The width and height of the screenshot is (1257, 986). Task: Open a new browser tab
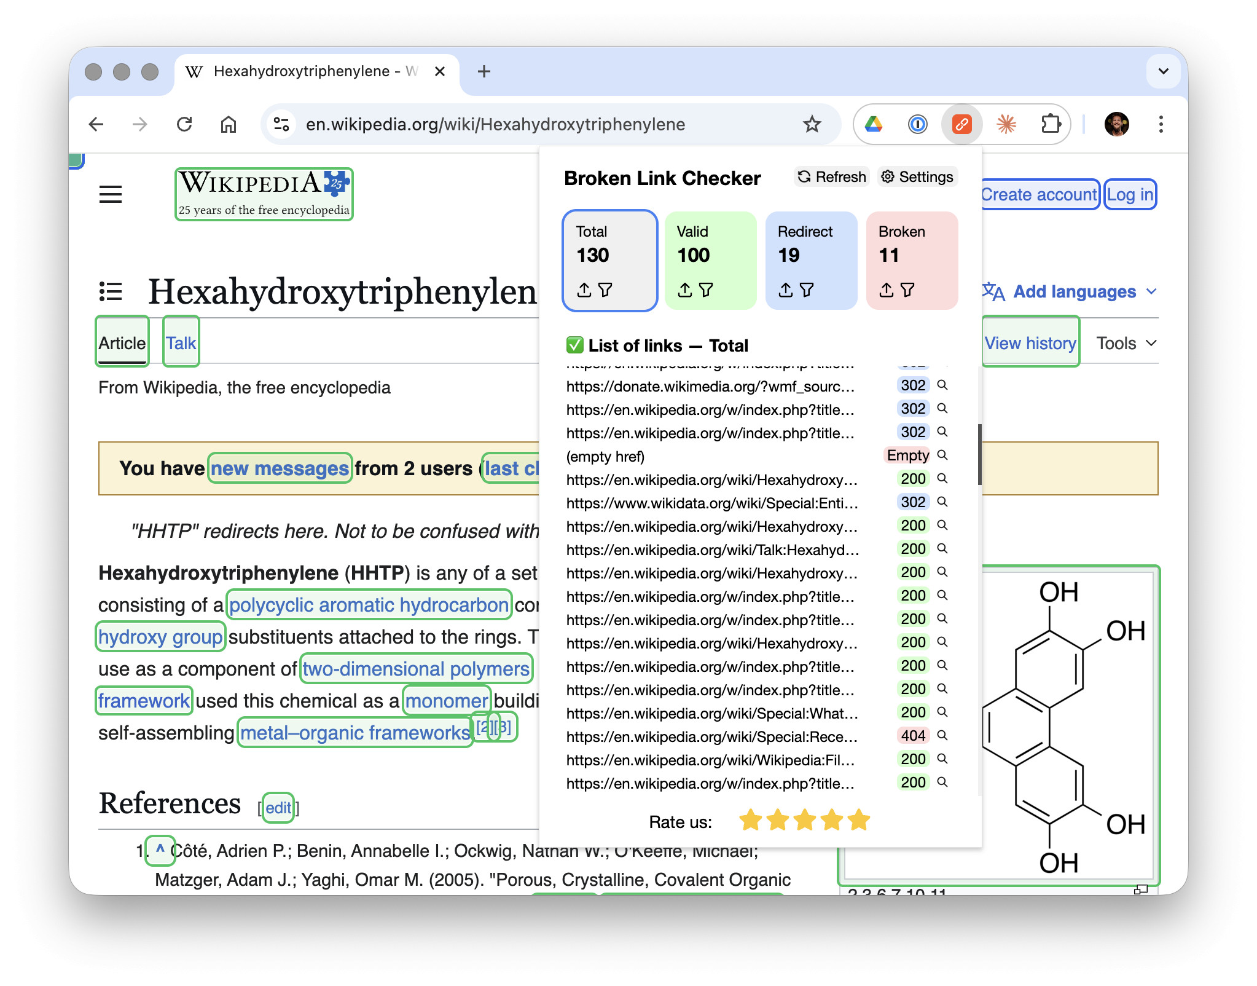coord(484,71)
